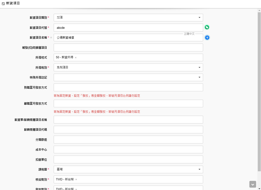The image size is (261, 190).
Task: Expand the 所得稅別 dropdown
Action: point(128,68)
